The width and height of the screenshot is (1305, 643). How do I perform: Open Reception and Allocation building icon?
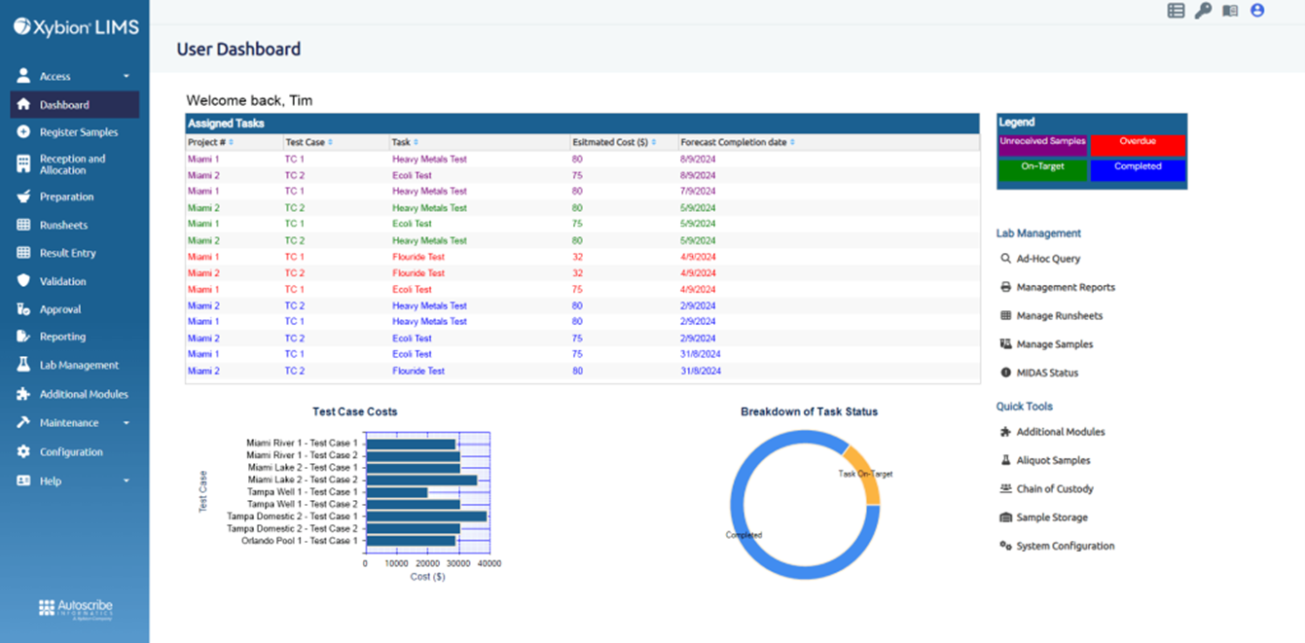tap(23, 164)
